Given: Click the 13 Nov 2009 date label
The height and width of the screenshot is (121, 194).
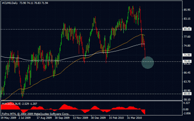Looking at the screenshot, I should (x=80, y=118).
